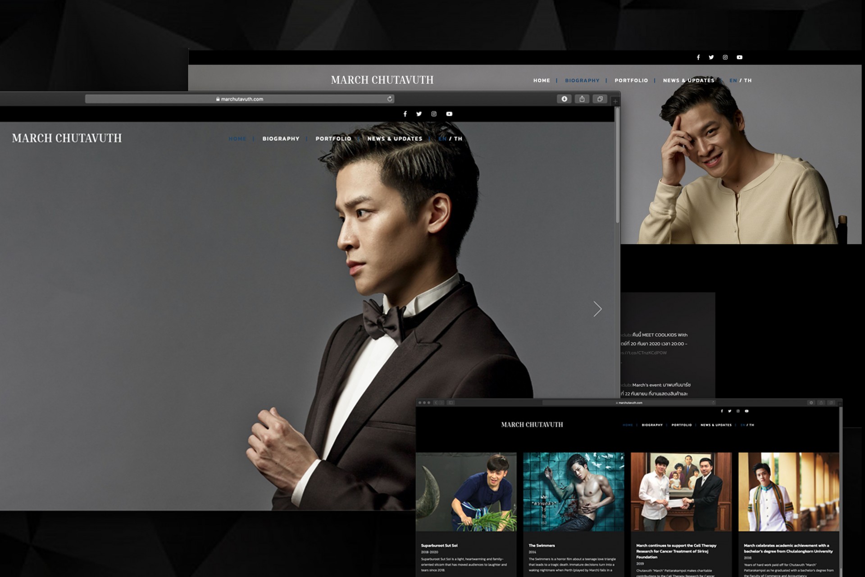Click the show-all-tabs icon in the browser toolbar

tap(600, 99)
